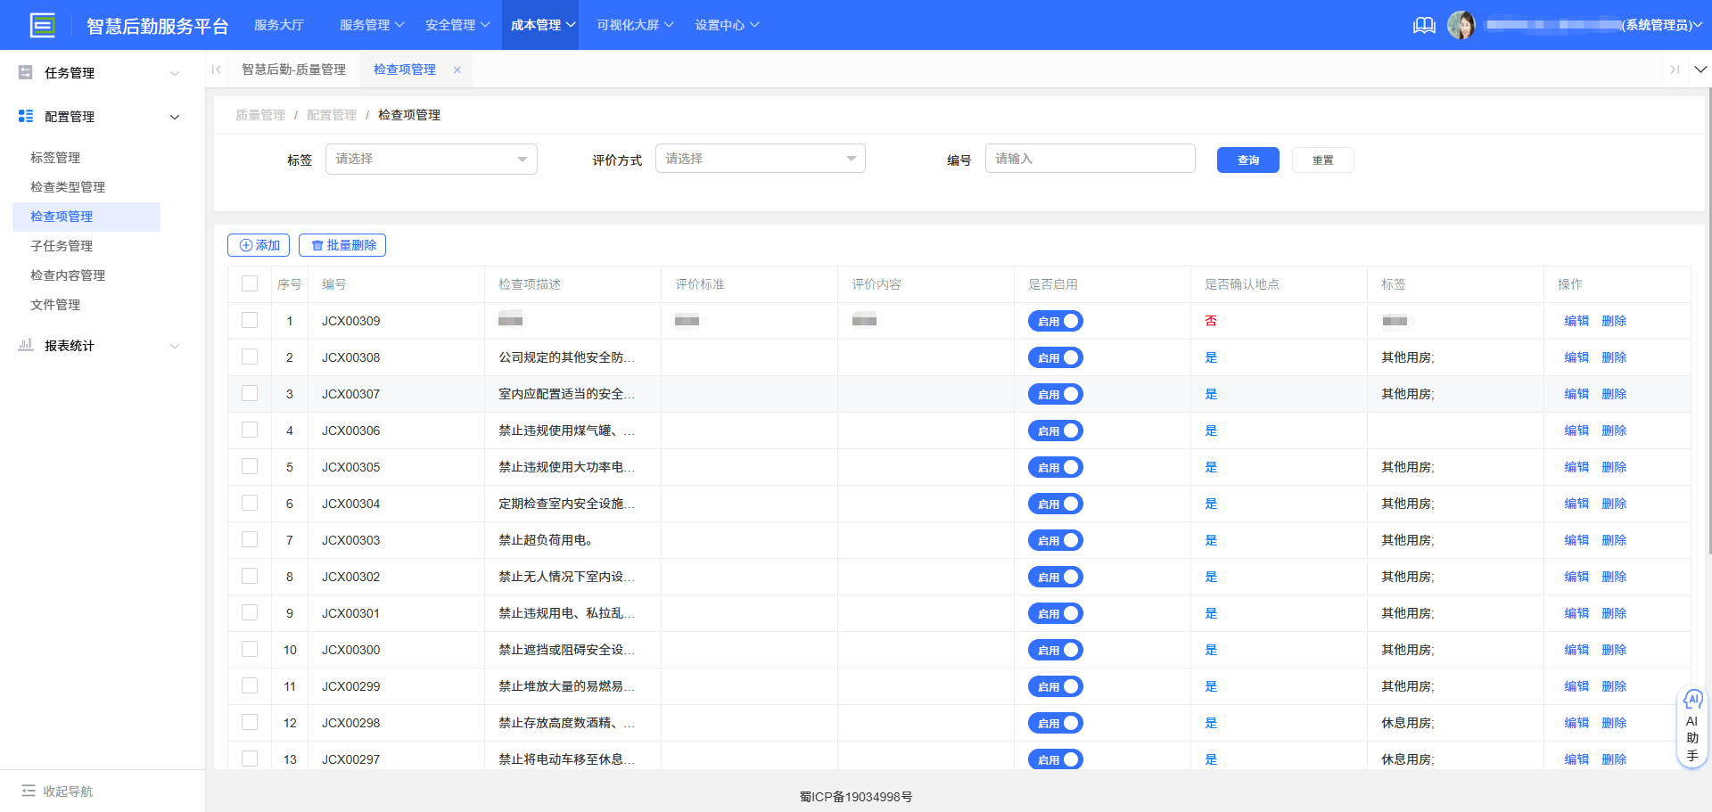This screenshot has height=812, width=1712.
Task: Open the AI助手 assistant icon
Action: (1692, 701)
